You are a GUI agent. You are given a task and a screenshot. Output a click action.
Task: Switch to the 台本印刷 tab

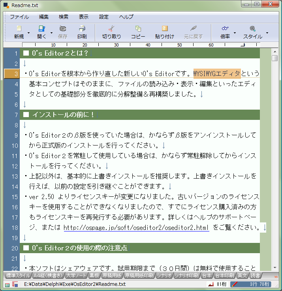[224, 276]
